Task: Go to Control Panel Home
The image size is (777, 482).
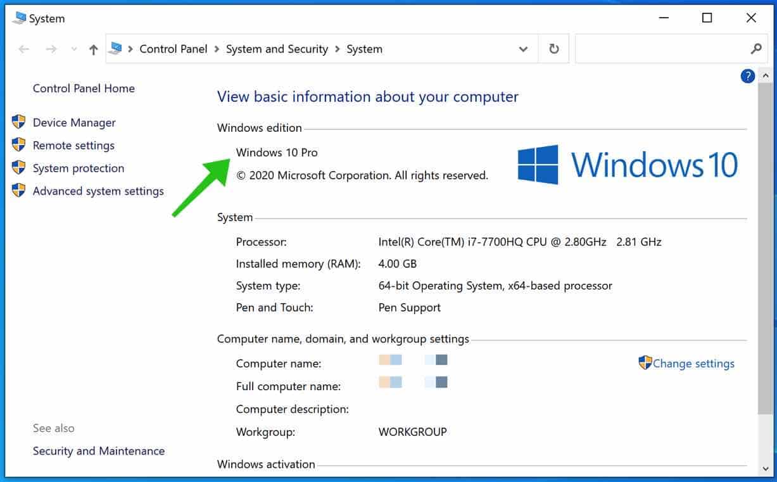Action: [x=84, y=89]
